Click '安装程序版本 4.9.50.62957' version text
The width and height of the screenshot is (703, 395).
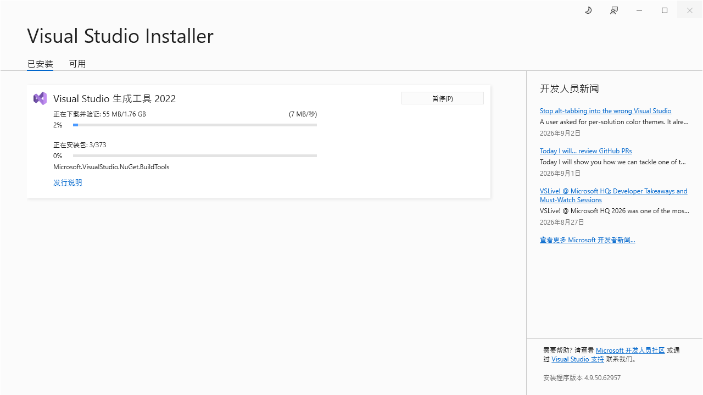582,378
